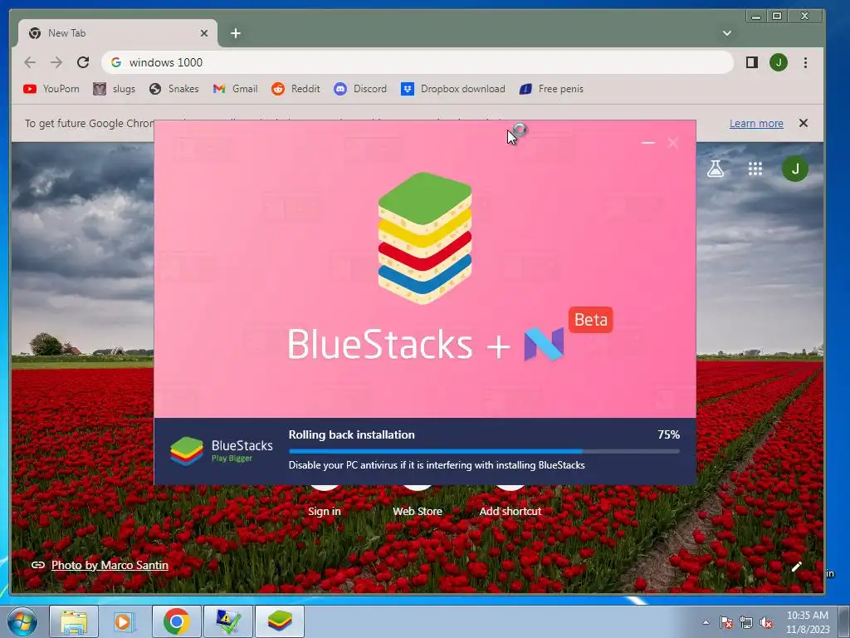Image resolution: width=850 pixels, height=638 pixels.
Task: Click the Learn more link
Action: click(756, 124)
